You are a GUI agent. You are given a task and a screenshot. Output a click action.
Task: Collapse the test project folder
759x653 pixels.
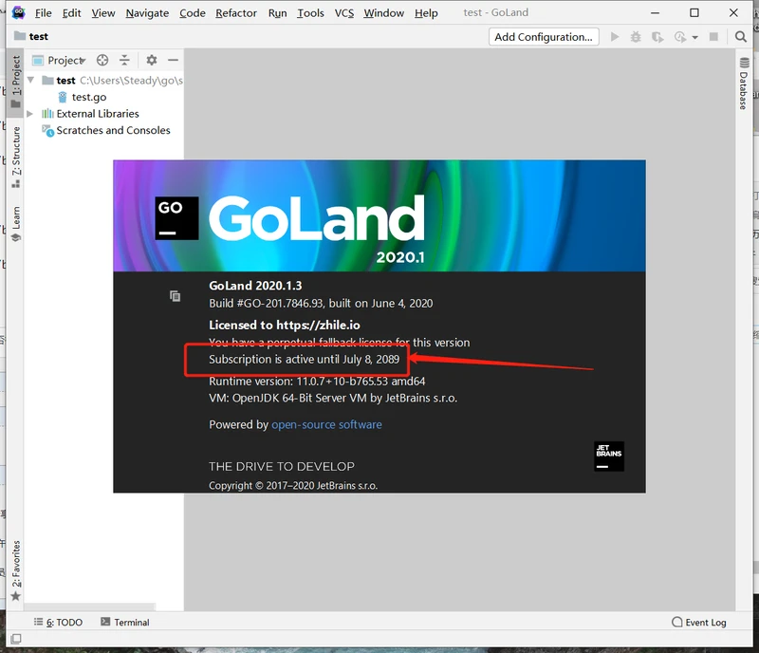click(x=31, y=81)
